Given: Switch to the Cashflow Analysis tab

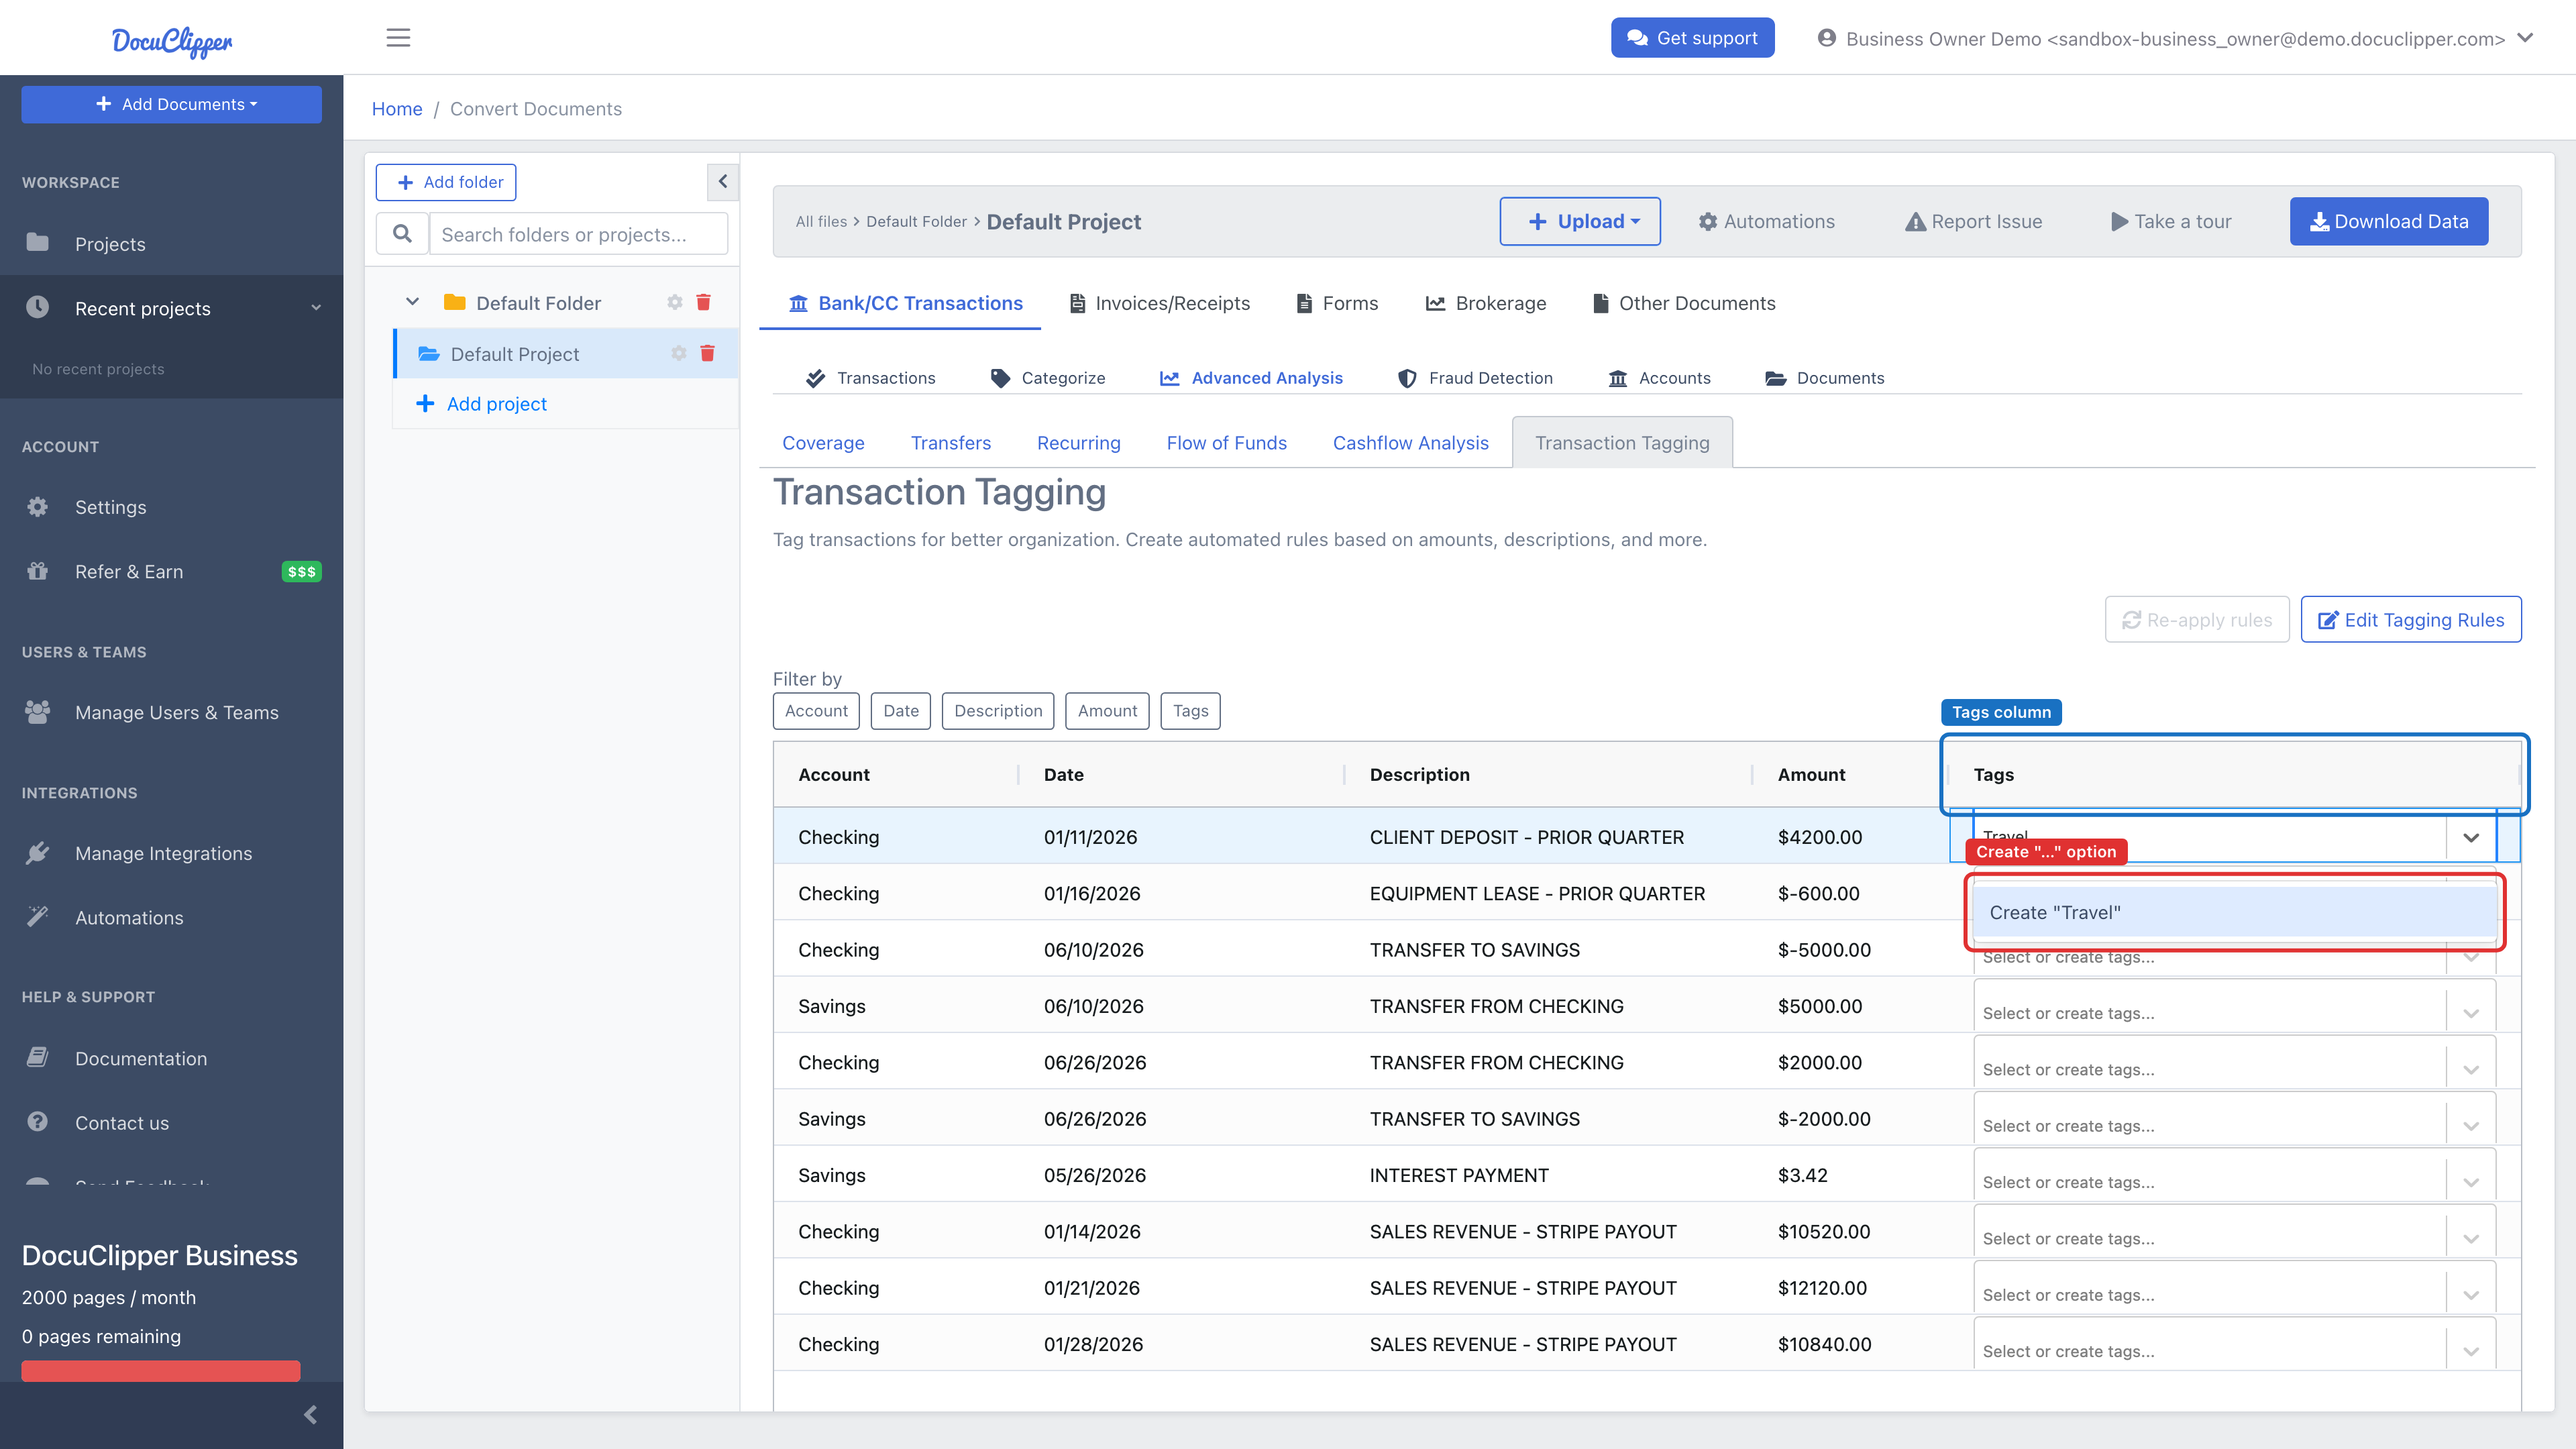Looking at the screenshot, I should [x=1410, y=442].
